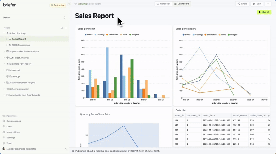Click the dollar icon of Sales directory
The height and width of the screenshot is (154, 276).
point(7,33)
